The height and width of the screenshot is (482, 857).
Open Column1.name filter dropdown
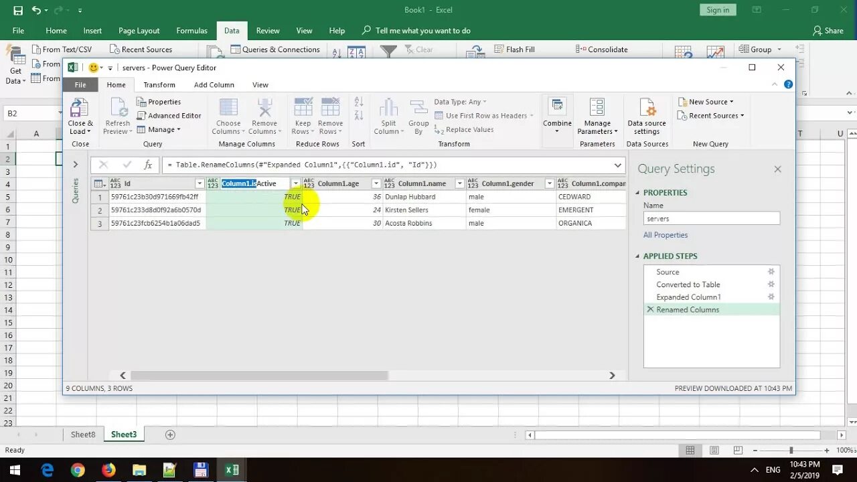coord(459,183)
